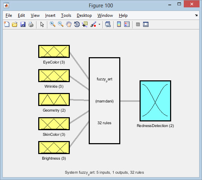This screenshot has height=180, width=202.
Task: Open the Insert menu
Action: pyautogui.click(x=50, y=15)
